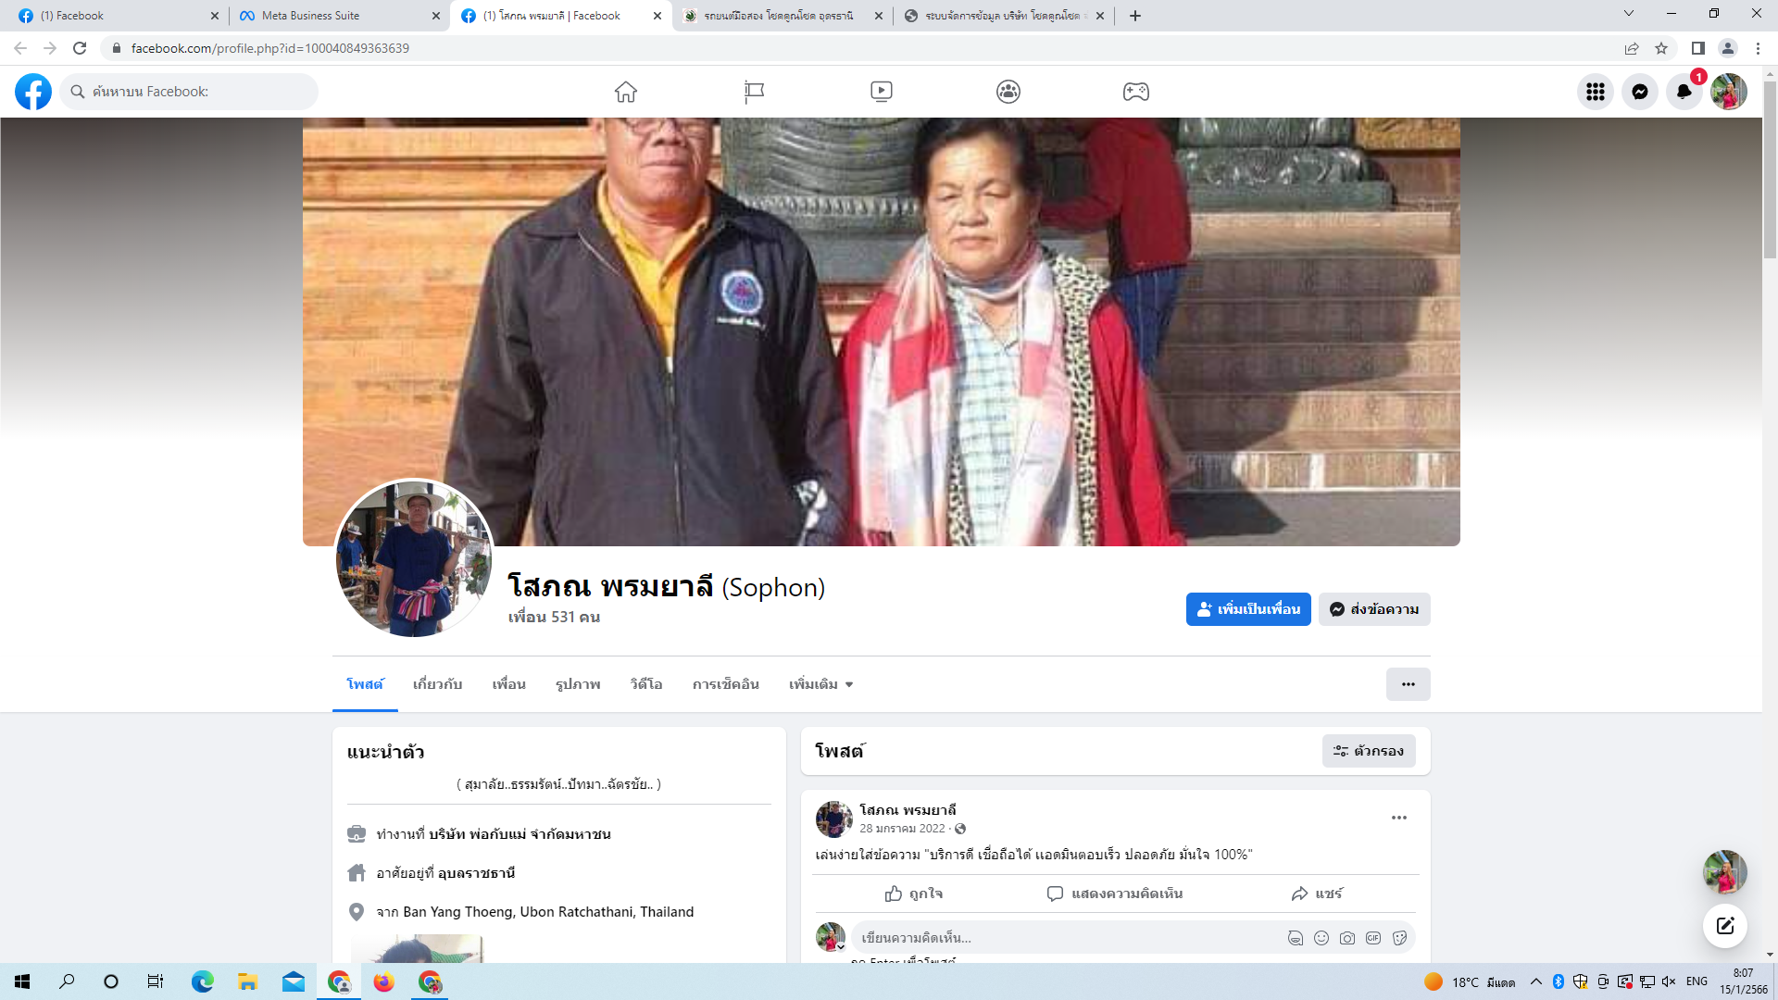This screenshot has height=1000, width=1778.
Task: Click the emoji icon in comment box
Action: click(1321, 938)
